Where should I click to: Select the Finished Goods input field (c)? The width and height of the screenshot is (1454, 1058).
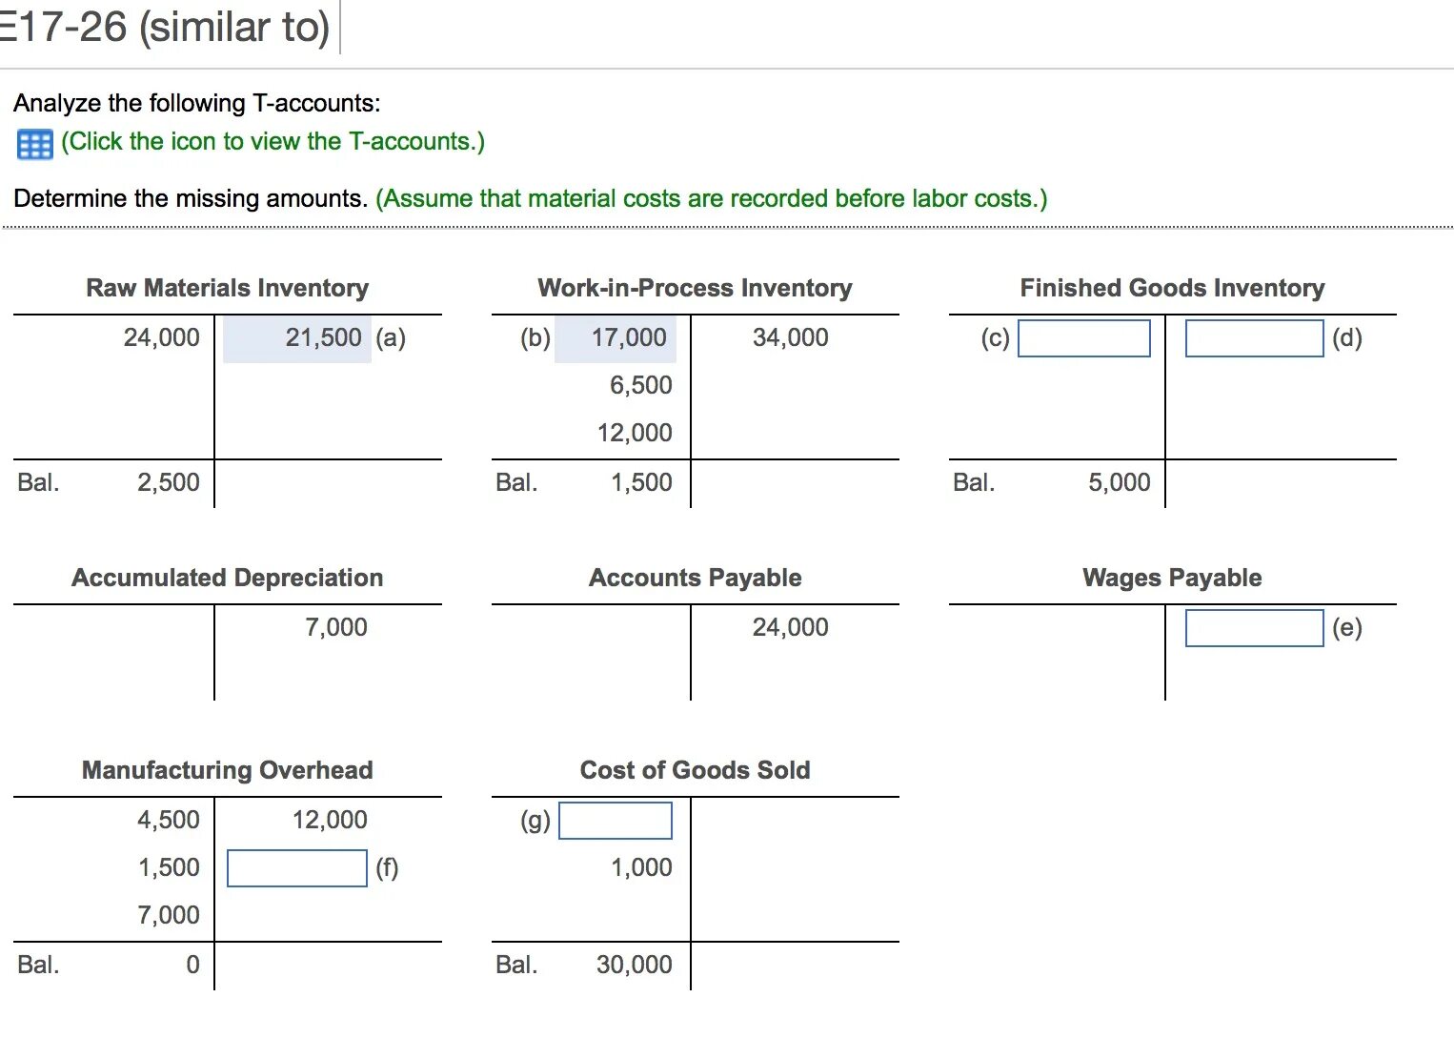1084,338
